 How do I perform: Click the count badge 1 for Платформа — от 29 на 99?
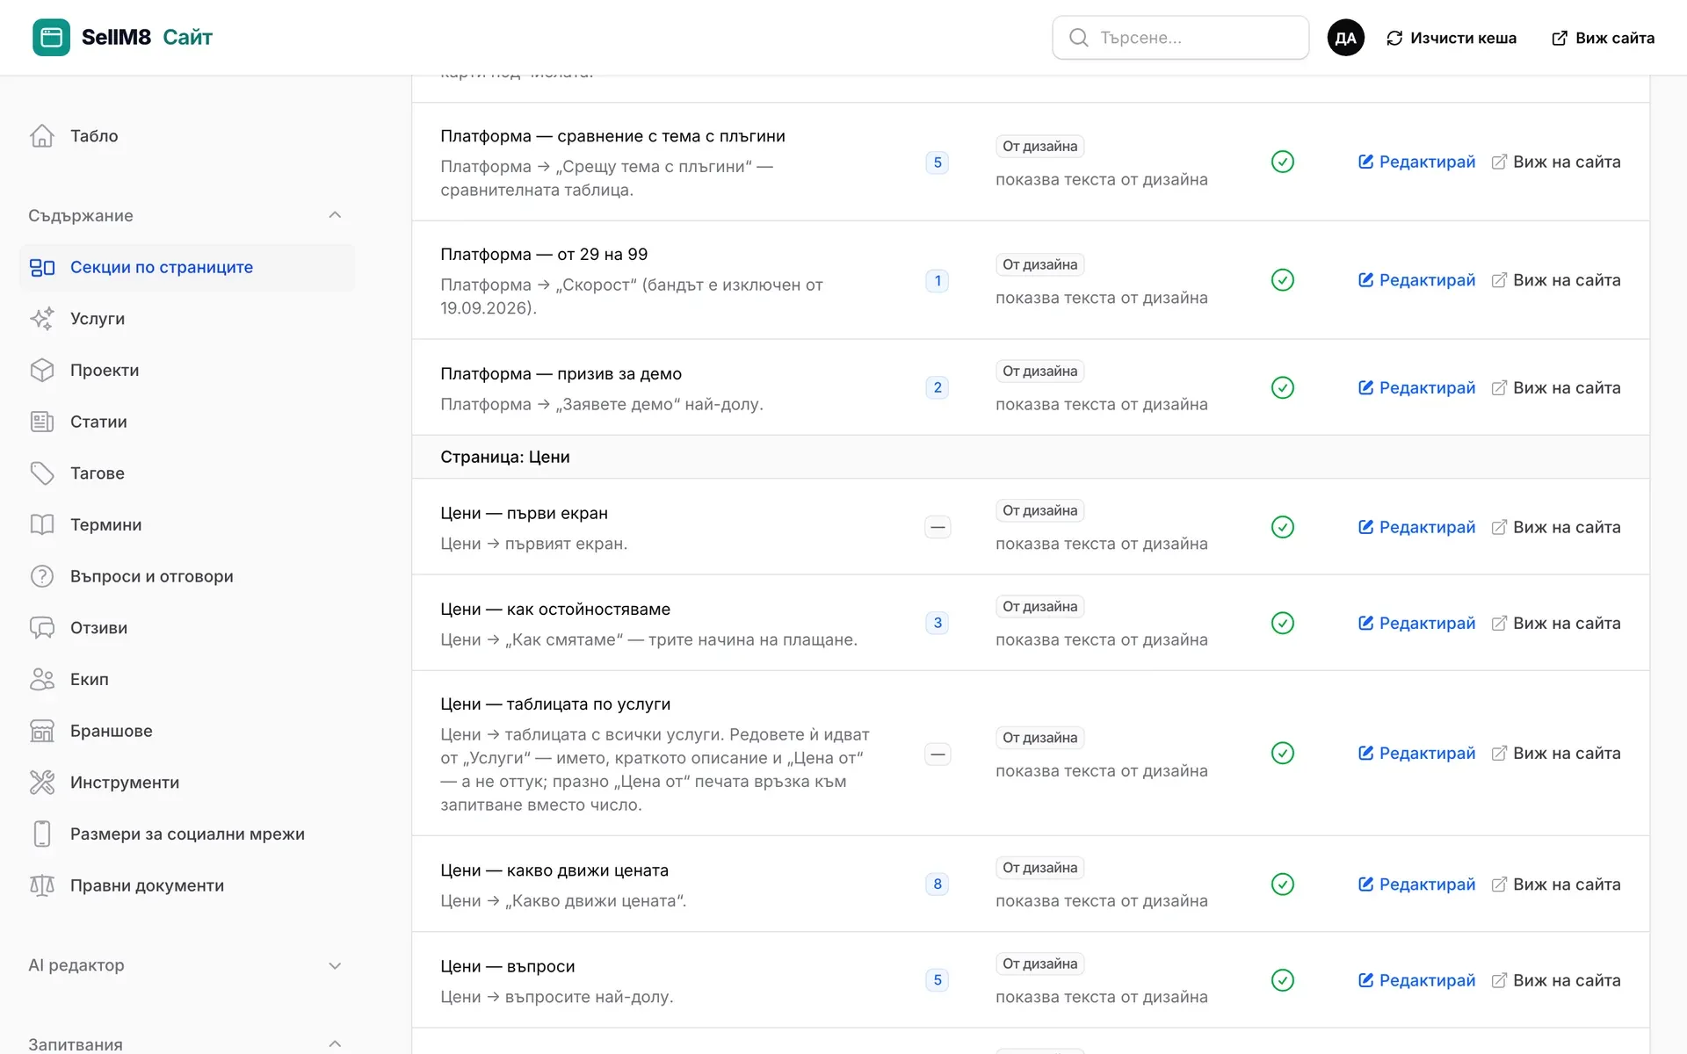tap(938, 281)
